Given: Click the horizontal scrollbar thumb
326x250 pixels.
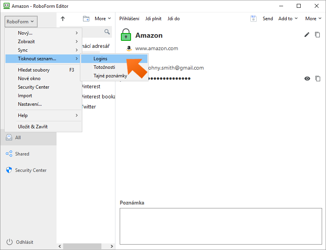Looking at the screenshot, I should pos(82,246).
